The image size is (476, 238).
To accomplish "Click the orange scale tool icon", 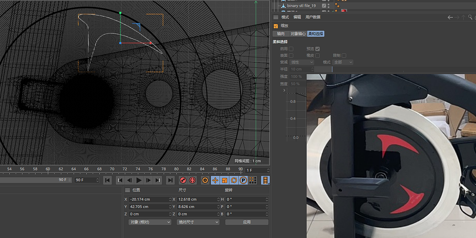I will [x=276, y=26].
